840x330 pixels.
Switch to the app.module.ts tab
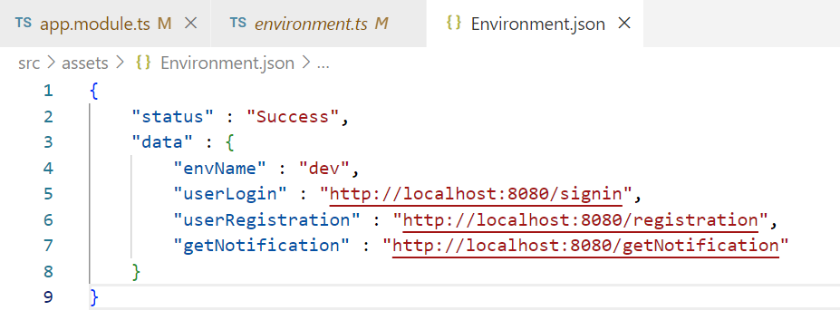(105, 24)
